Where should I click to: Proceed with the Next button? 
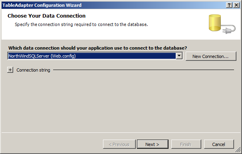click(x=153, y=144)
